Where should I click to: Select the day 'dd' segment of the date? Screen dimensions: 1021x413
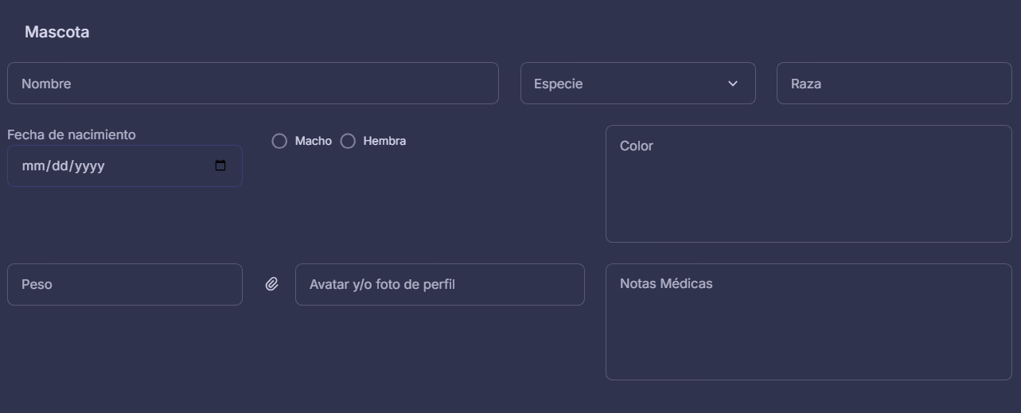point(57,166)
